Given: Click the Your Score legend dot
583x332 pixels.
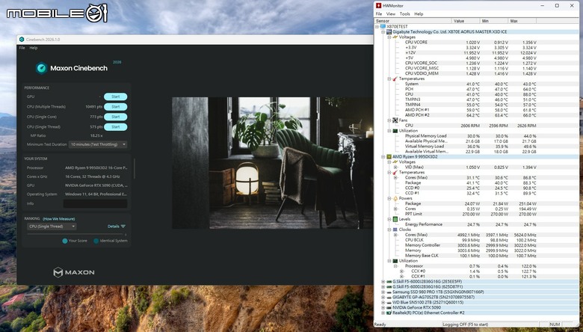Looking at the screenshot, I should [65, 241].
